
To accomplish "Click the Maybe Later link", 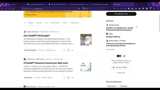I will pyautogui.click(x=121, y=73).
